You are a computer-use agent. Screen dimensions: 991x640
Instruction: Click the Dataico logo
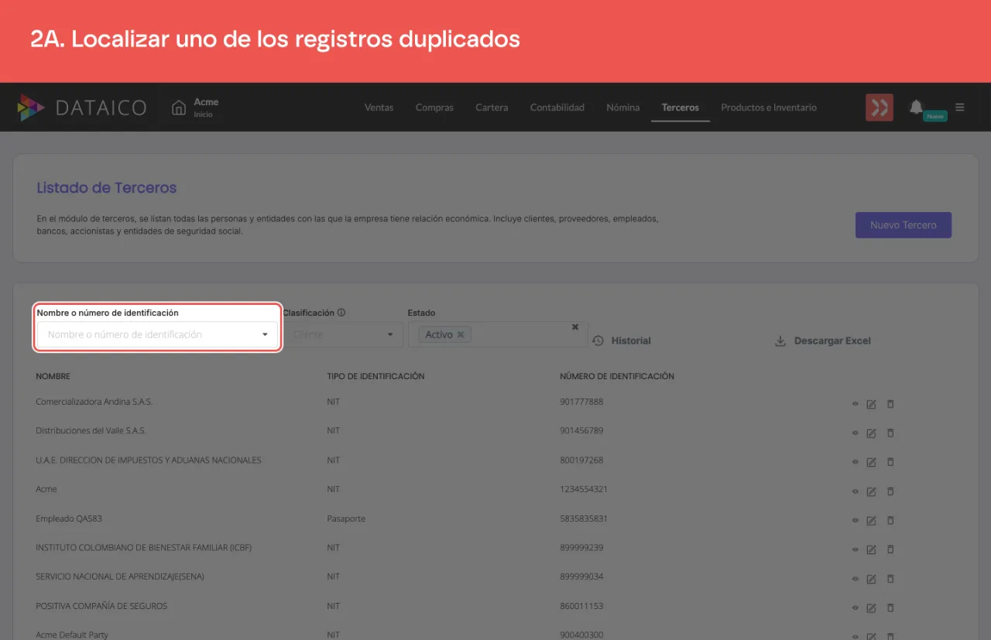pos(82,108)
